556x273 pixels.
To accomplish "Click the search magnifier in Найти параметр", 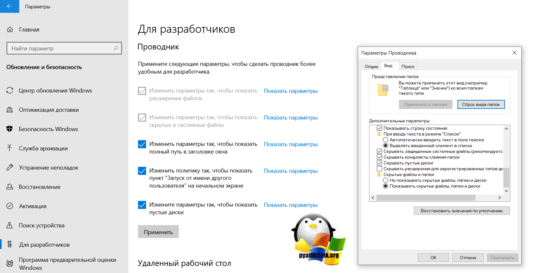I will click(116, 48).
